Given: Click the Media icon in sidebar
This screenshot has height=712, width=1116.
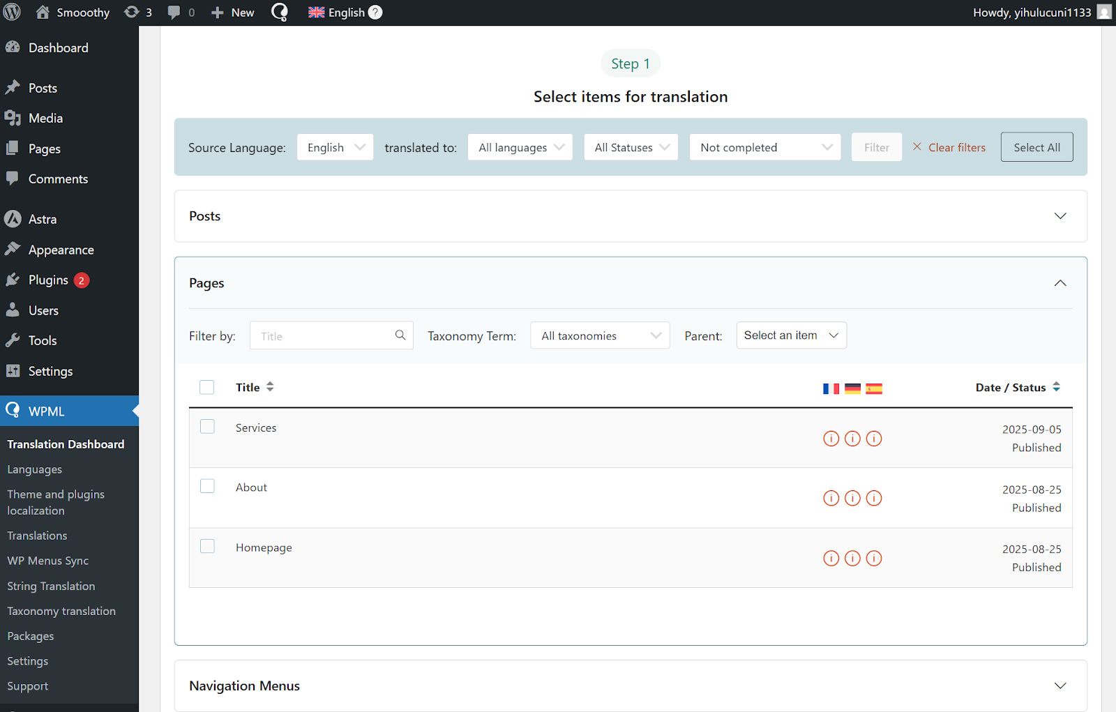Looking at the screenshot, I should pos(13,118).
